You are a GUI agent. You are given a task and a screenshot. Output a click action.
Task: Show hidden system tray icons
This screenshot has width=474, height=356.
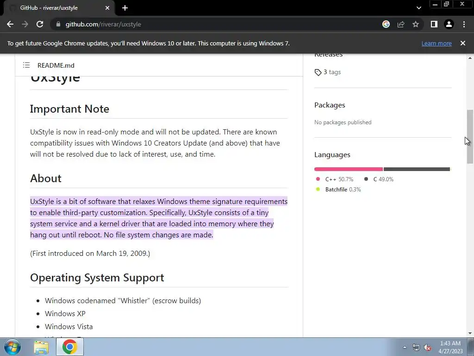coord(405,347)
